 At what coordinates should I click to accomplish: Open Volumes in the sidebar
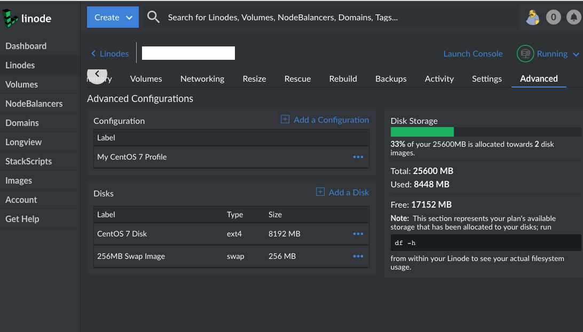[40, 84]
